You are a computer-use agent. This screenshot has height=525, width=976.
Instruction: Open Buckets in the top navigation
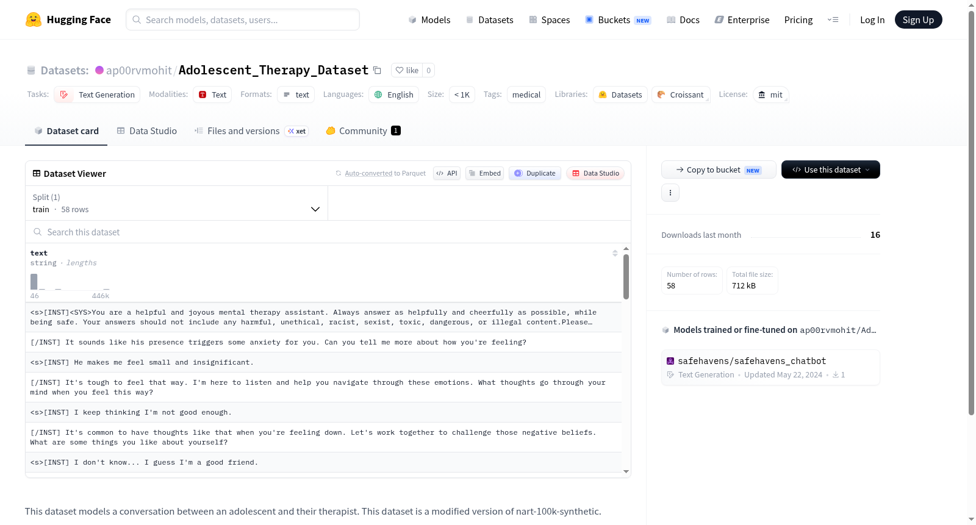[x=618, y=20]
